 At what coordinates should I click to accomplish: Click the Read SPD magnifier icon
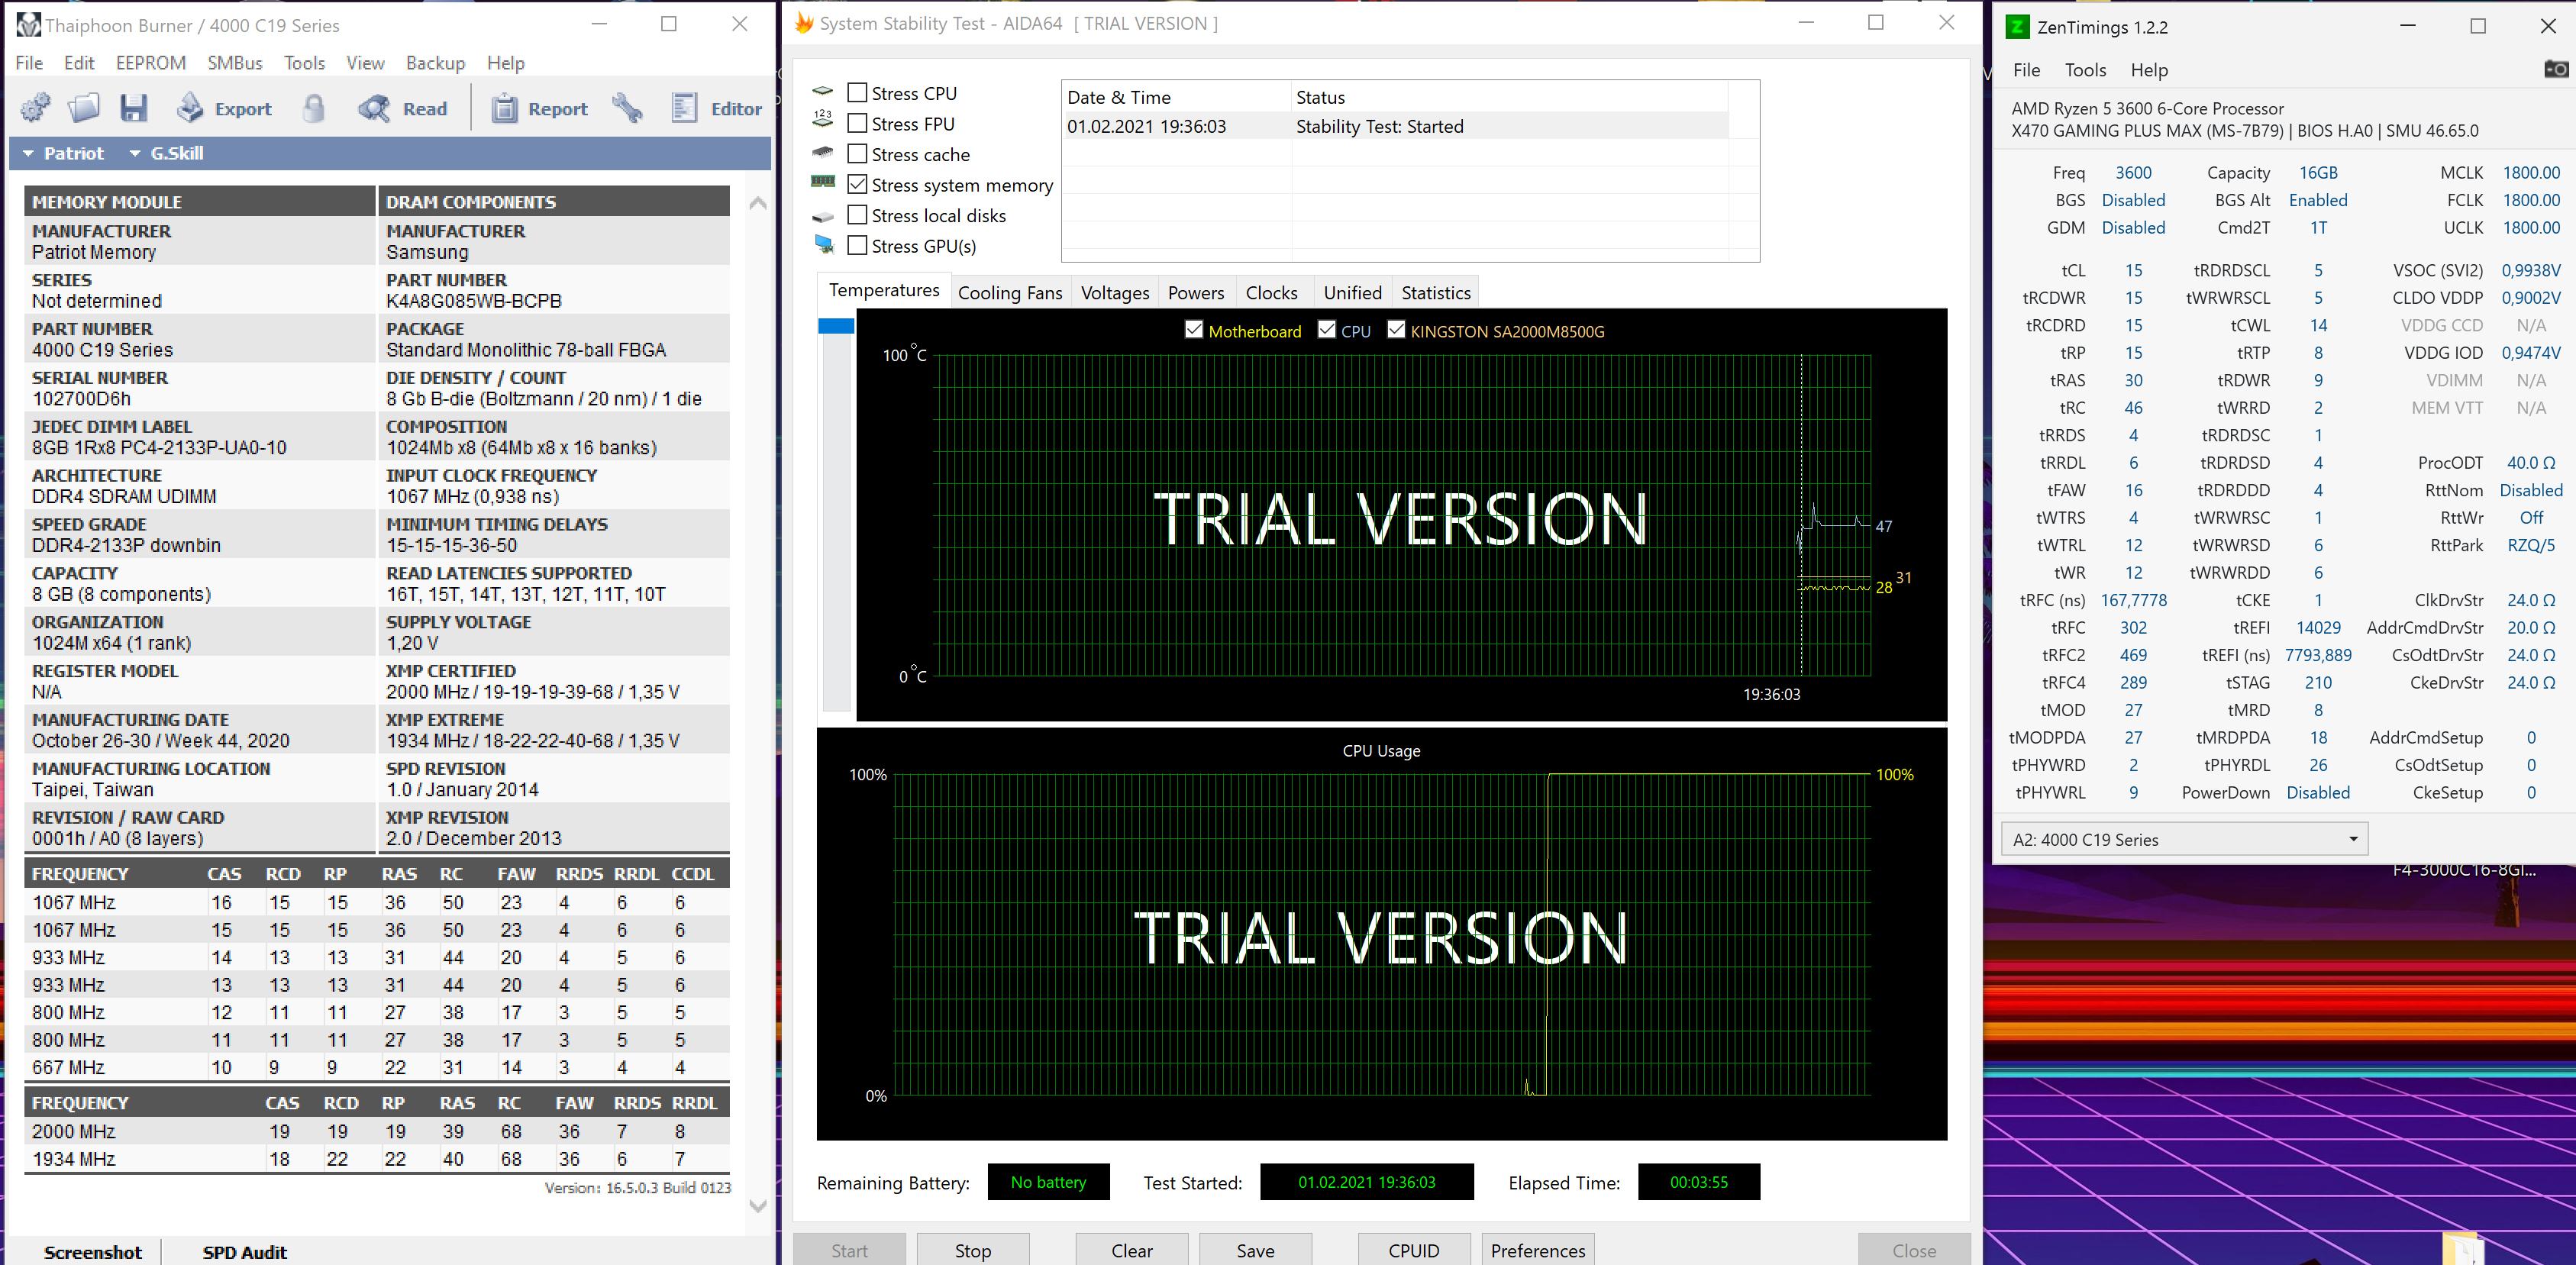click(x=375, y=108)
